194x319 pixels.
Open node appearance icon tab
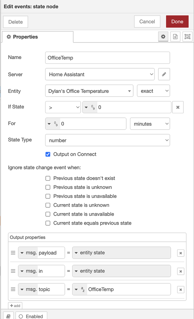[187, 37]
